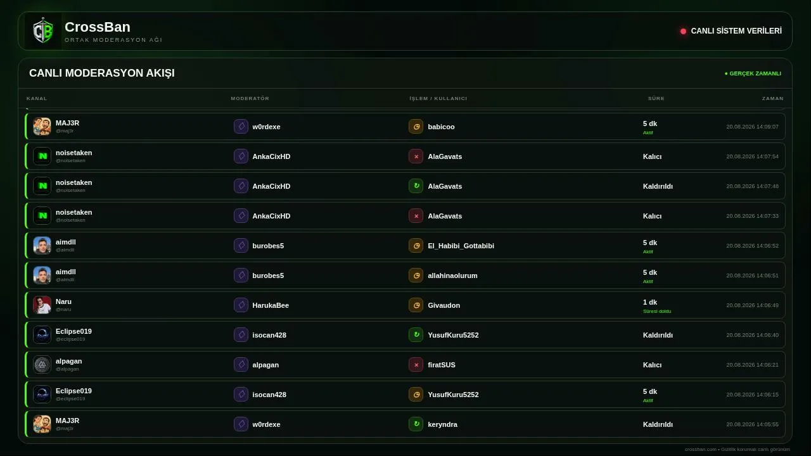Click the GERÇEK ZAMANLI status label
The image size is (811, 456).
tap(753, 73)
